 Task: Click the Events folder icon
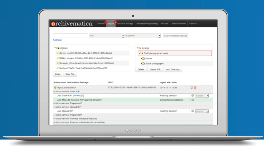tap(143, 59)
